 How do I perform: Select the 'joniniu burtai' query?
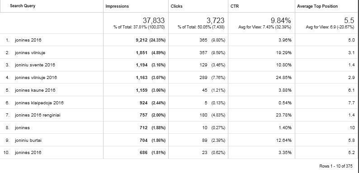point(28,140)
